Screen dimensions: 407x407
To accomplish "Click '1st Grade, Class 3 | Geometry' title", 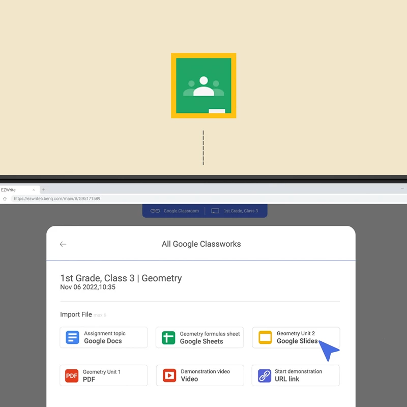I will pyautogui.click(x=121, y=278).
